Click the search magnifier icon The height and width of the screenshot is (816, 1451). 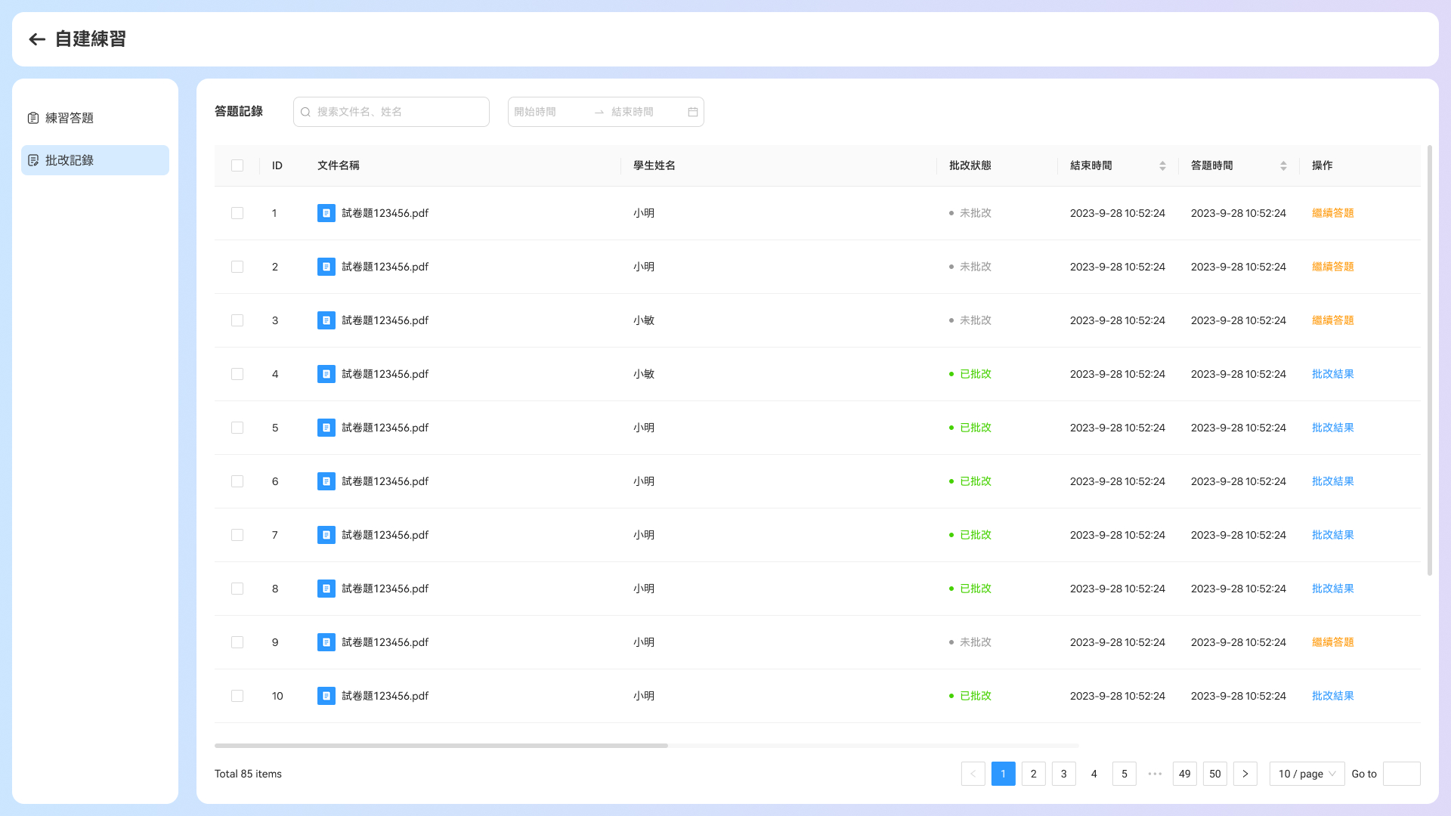click(x=306, y=112)
